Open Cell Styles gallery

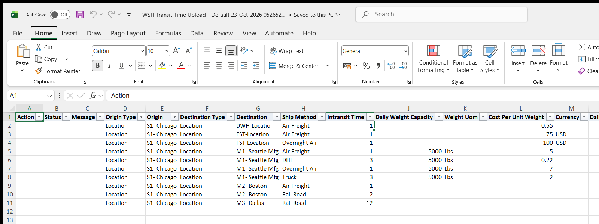[x=490, y=59]
